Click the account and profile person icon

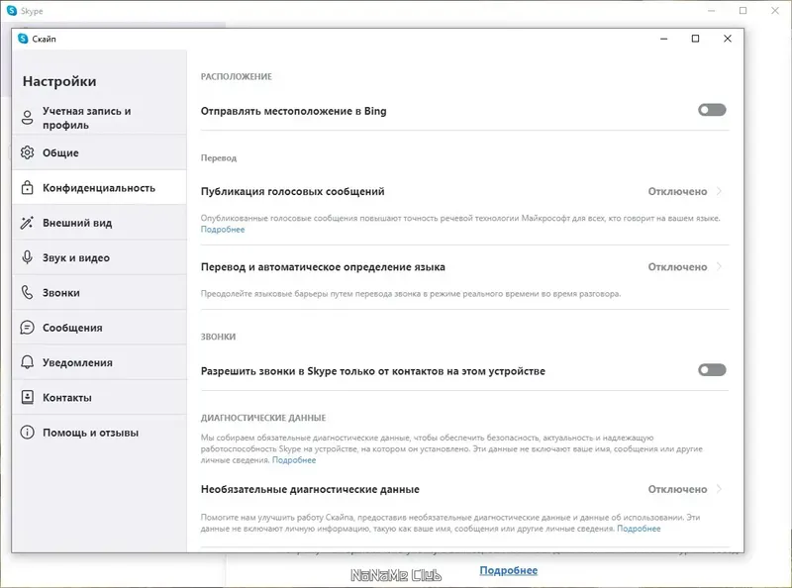28,118
